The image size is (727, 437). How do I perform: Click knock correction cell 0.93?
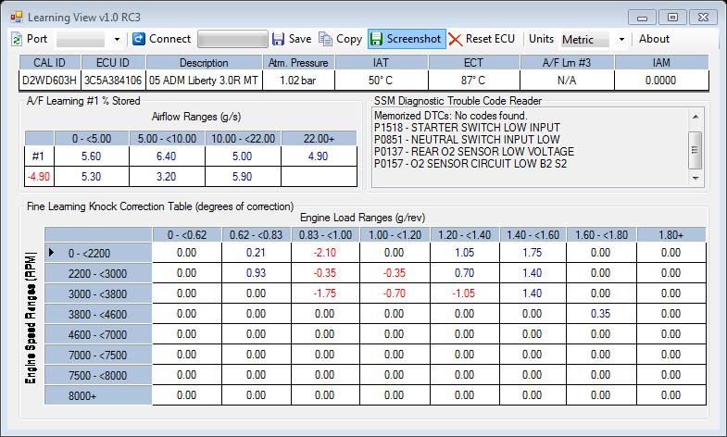tap(256, 273)
